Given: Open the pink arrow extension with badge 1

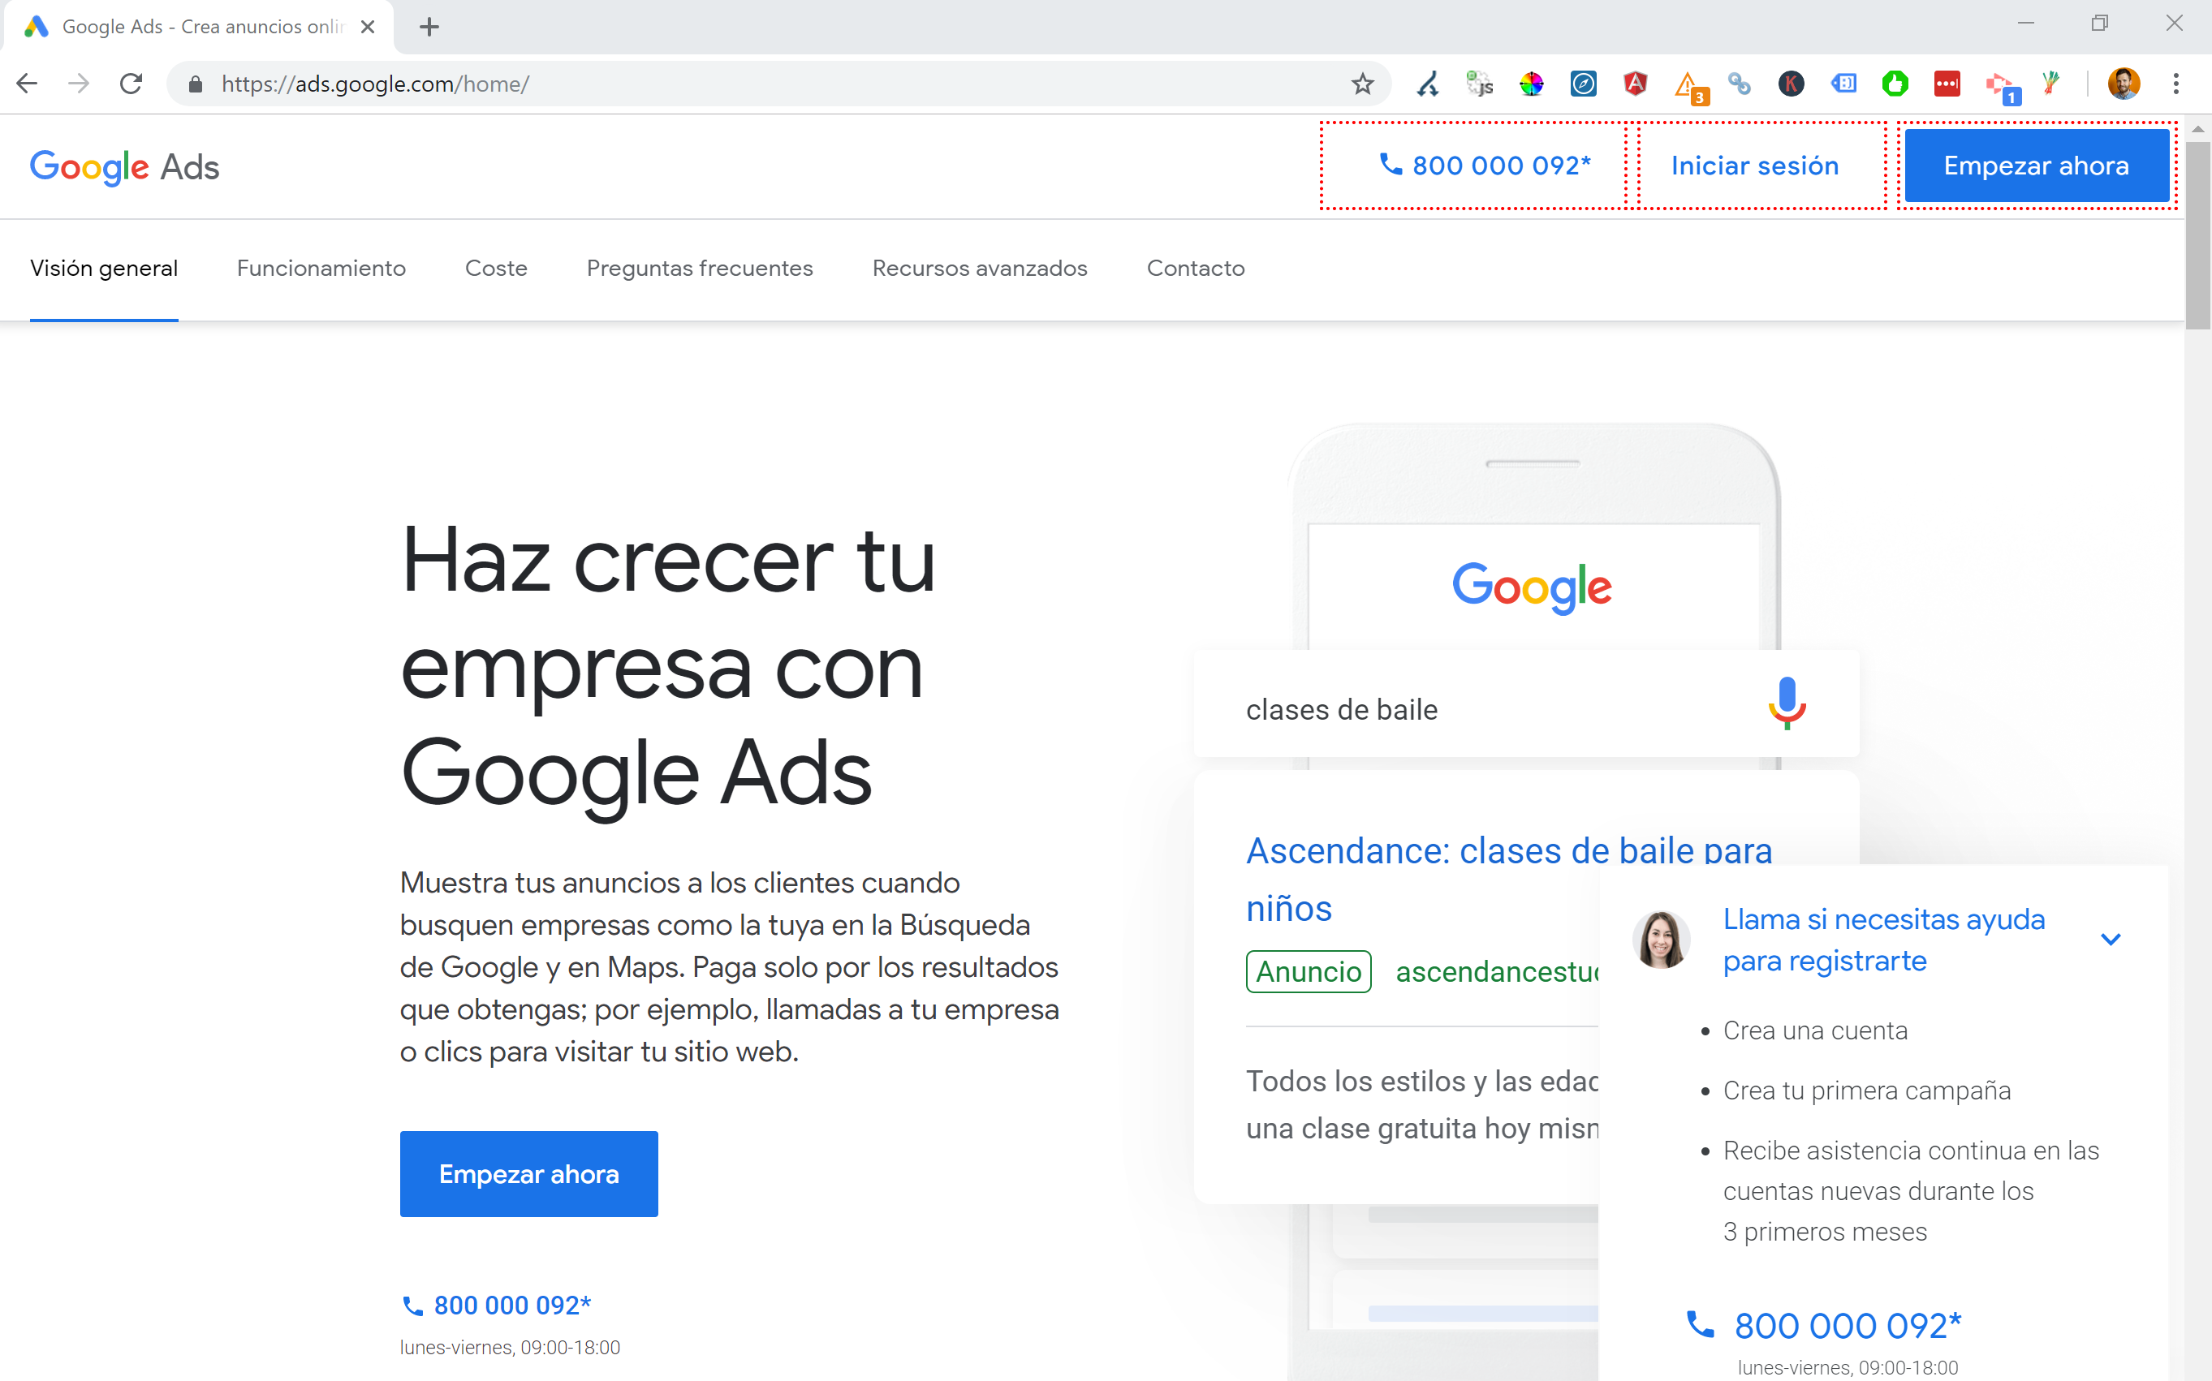Looking at the screenshot, I should (2002, 87).
